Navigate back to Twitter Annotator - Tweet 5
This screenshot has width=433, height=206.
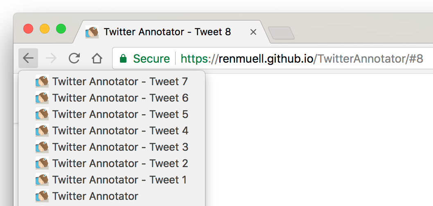coord(120,114)
